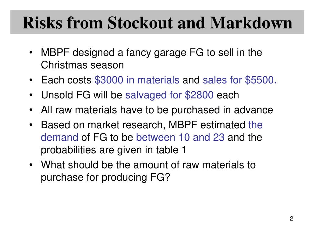Click the bullet before 'What should be the amount'
This screenshot has width=312, height=234.
coord(31,165)
